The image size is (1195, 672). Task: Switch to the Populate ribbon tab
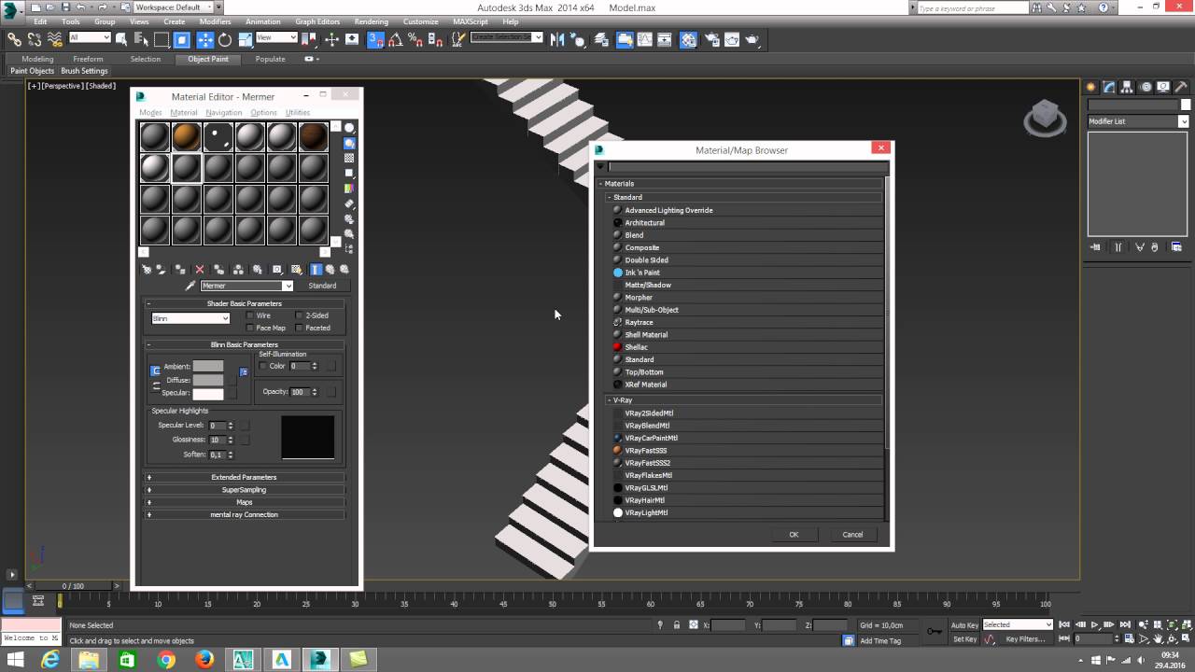click(270, 59)
